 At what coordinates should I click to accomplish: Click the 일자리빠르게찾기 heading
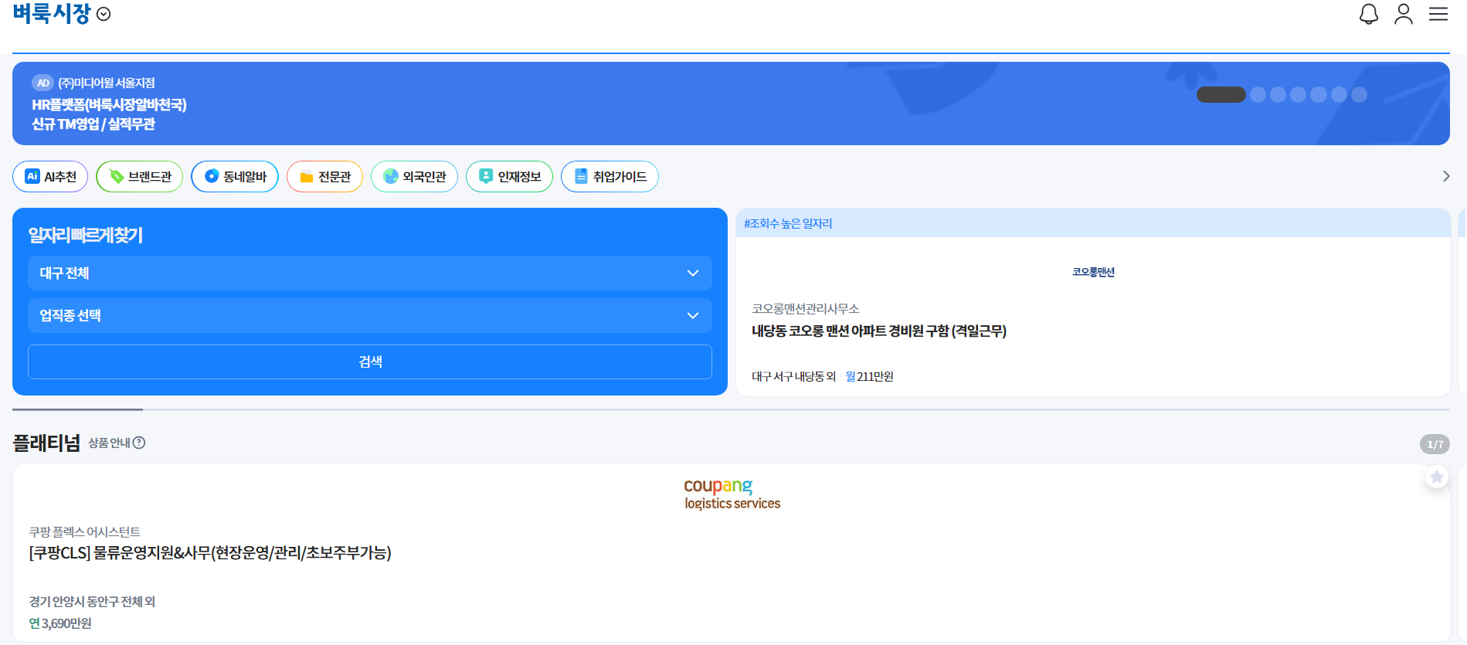[86, 235]
